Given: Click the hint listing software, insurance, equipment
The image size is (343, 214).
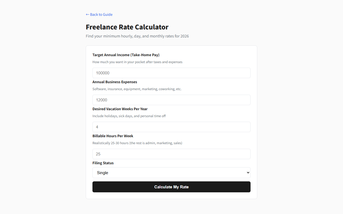Looking at the screenshot, I should tap(137, 89).
